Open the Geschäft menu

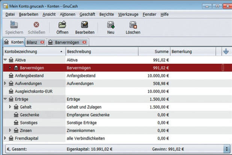click(x=87, y=14)
